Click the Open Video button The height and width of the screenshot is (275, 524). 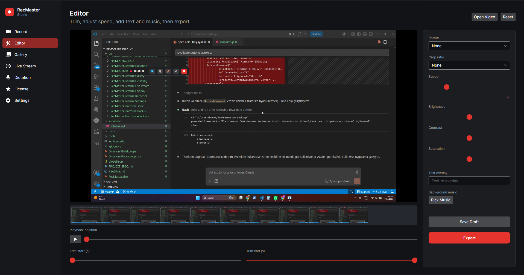pos(484,17)
